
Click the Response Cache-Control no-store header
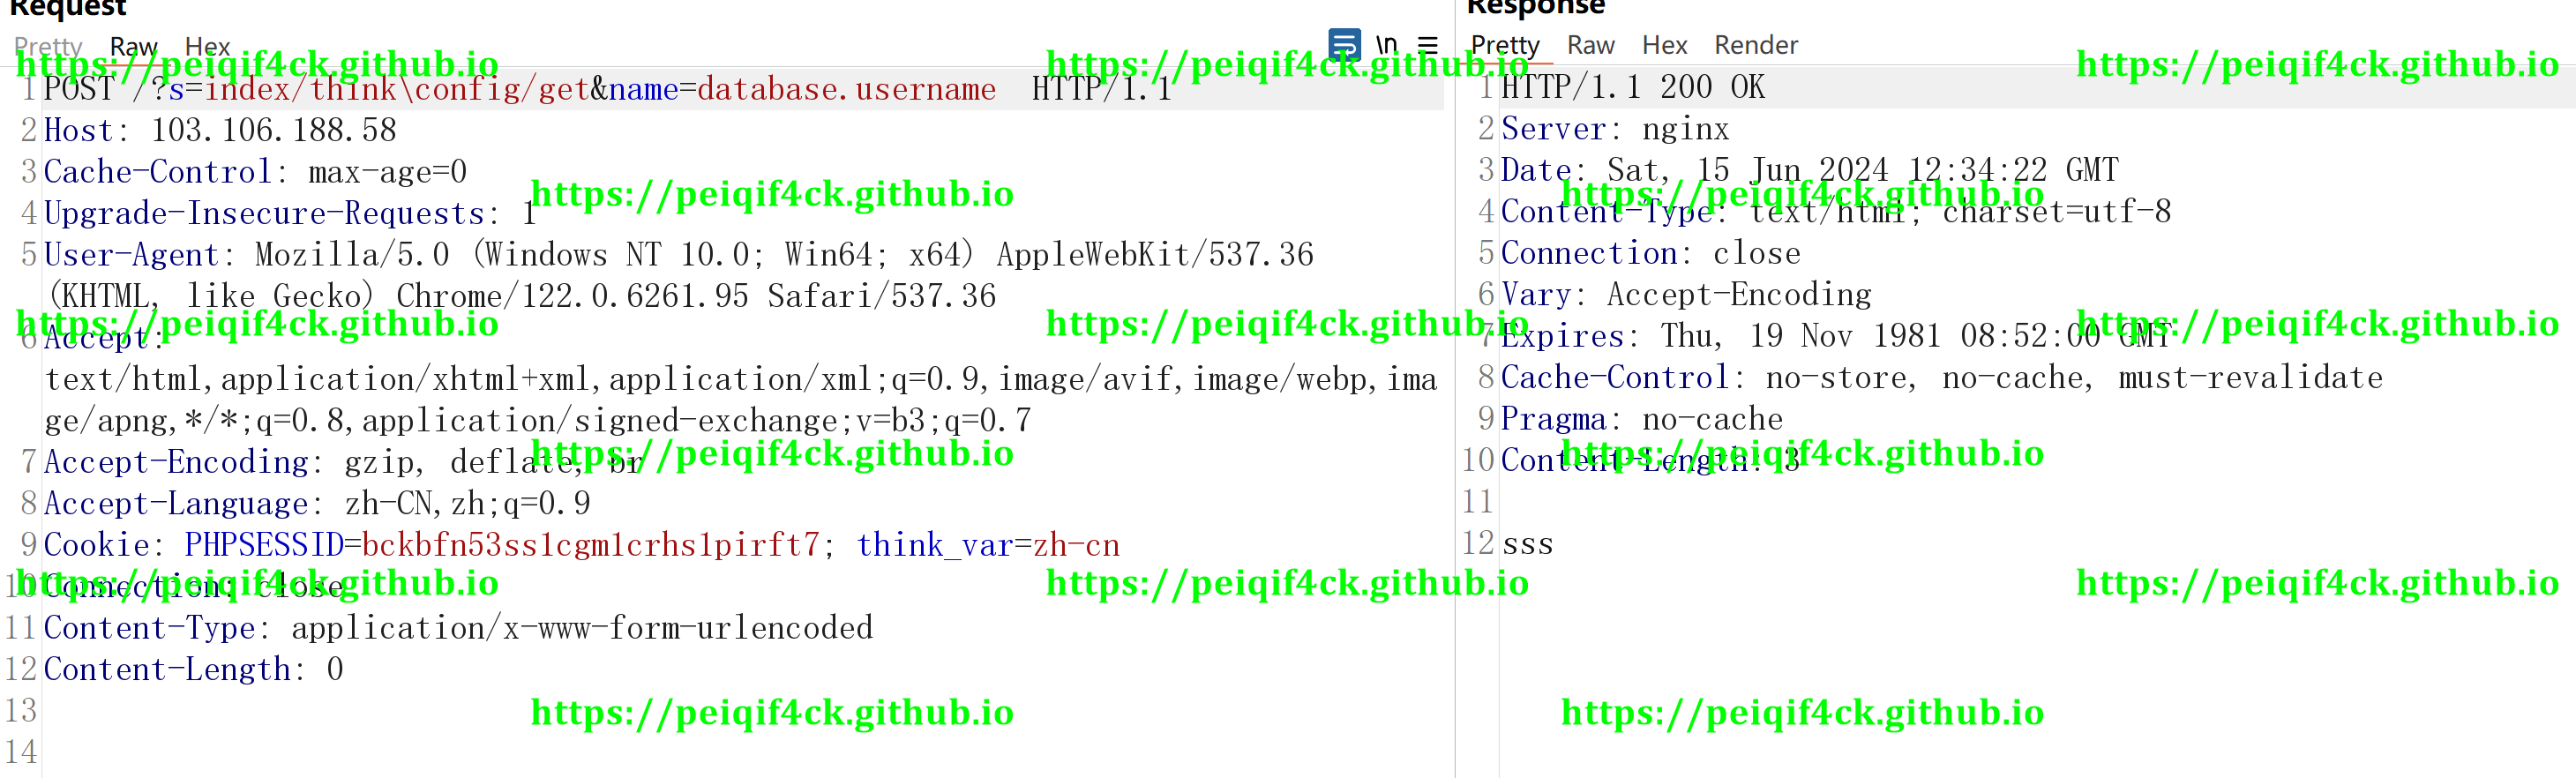(1942, 378)
